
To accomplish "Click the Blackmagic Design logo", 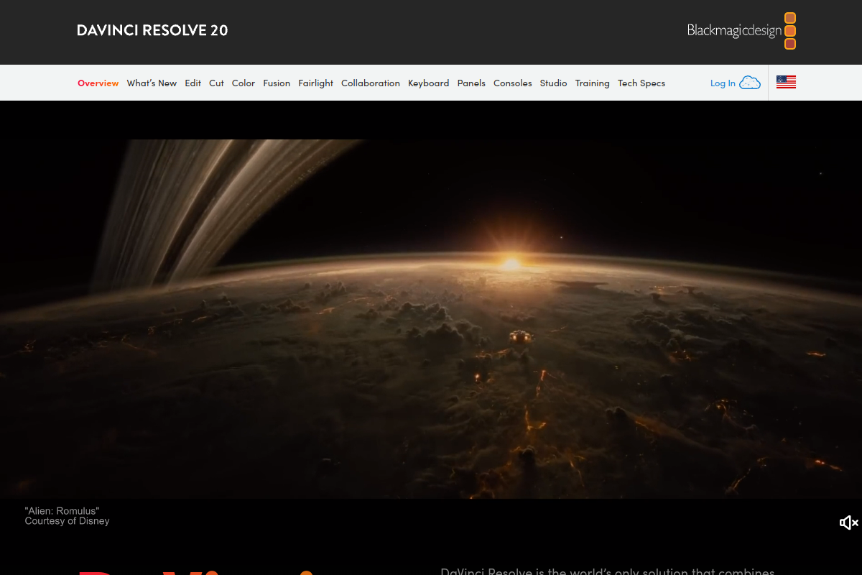I will [733, 31].
